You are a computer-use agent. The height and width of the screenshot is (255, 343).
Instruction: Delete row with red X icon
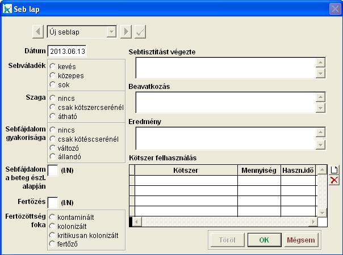(334, 180)
